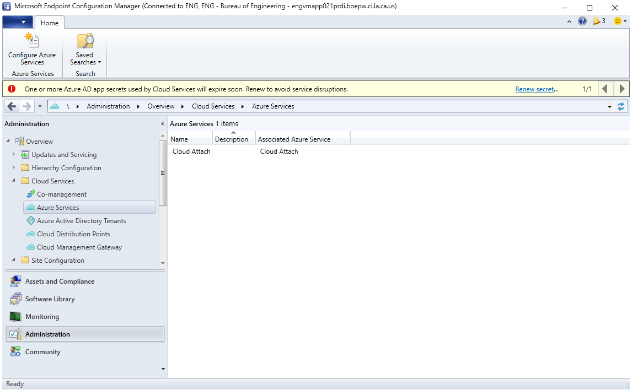Switch to Software Library workspace
The width and height of the screenshot is (632, 390).
(x=85, y=299)
